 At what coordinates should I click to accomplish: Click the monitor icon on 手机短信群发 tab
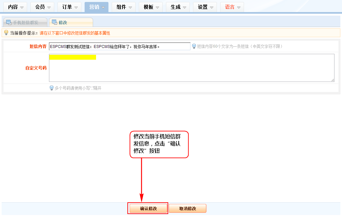[x=8, y=22]
